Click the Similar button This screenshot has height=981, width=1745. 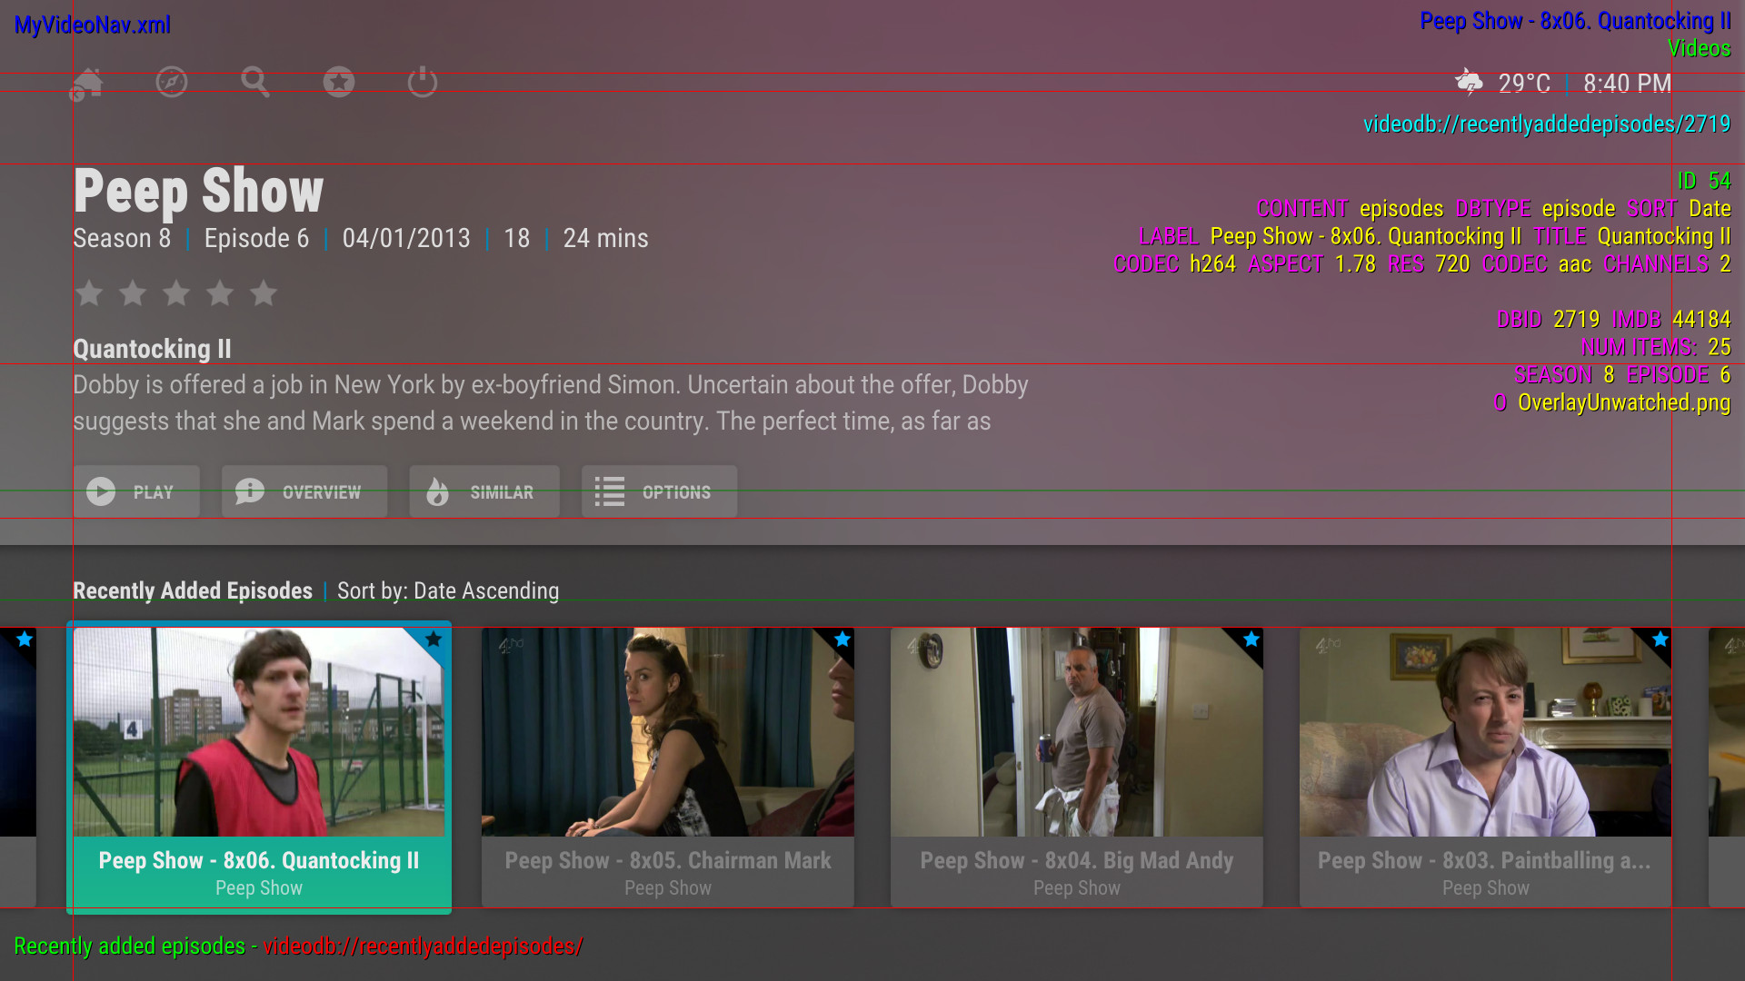tap(484, 491)
